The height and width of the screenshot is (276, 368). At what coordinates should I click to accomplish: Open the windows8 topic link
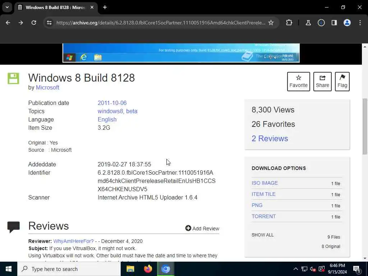coord(110,111)
